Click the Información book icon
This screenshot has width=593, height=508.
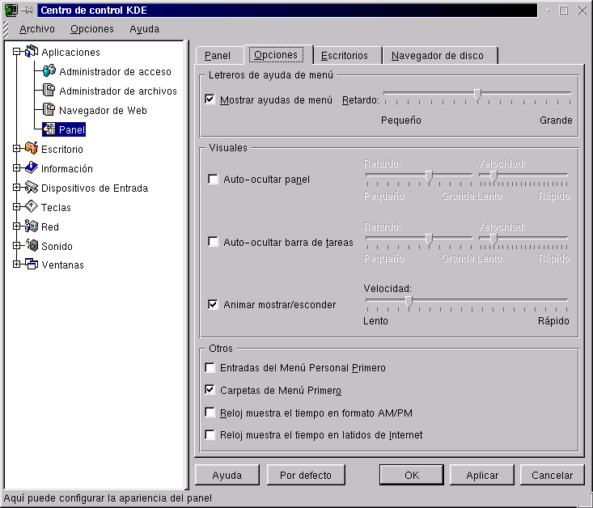point(32,168)
